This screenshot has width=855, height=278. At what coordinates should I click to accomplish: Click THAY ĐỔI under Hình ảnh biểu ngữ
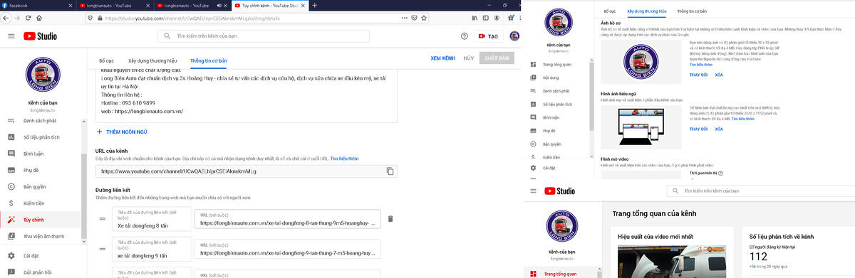(x=698, y=129)
